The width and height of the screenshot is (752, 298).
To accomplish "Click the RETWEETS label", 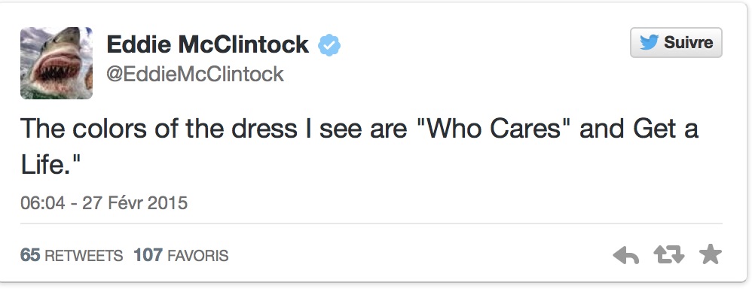I will [84, 256].
